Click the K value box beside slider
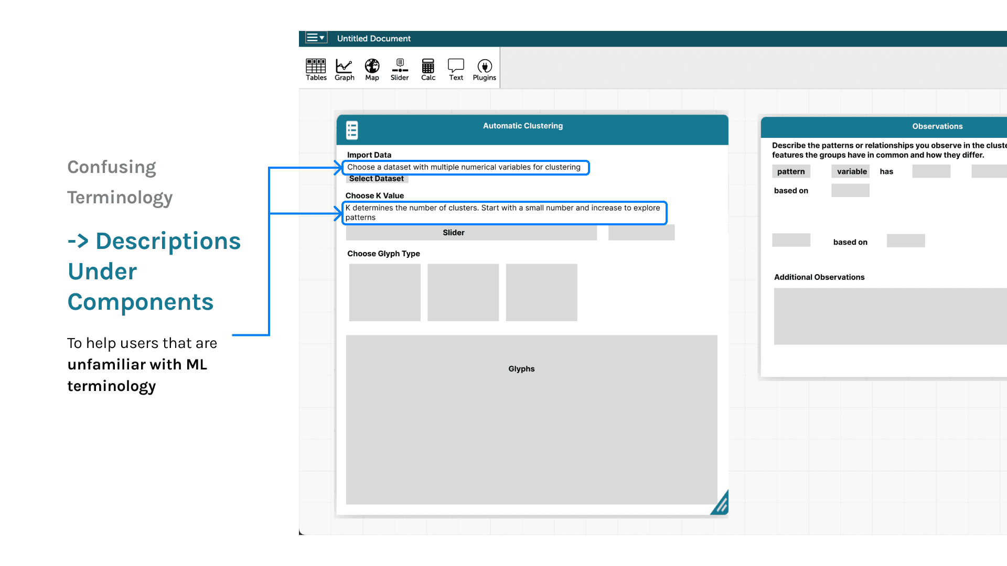1007x566 pixels. tap(641, 233)
